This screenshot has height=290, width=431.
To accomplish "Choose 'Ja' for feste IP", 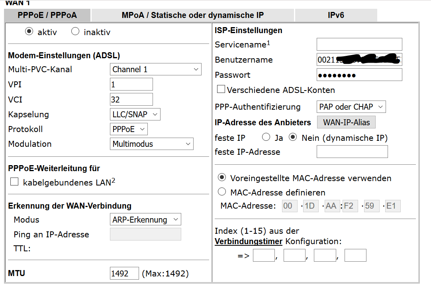I will (266, 138).
